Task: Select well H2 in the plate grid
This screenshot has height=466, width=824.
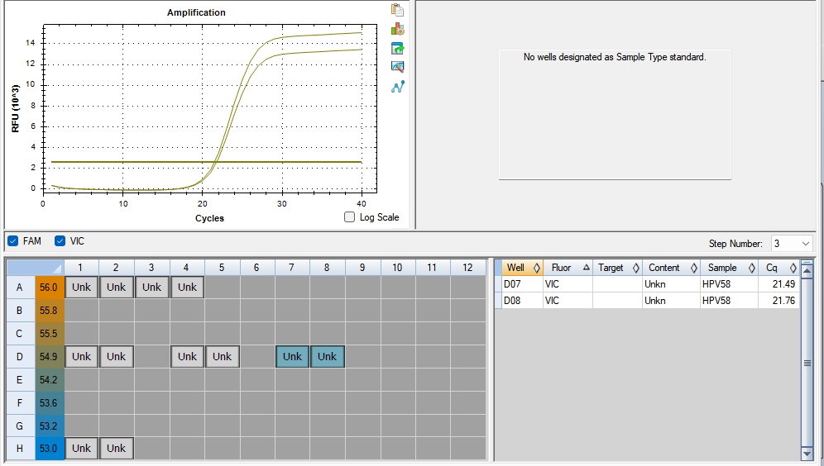Action: coord(116,449)
